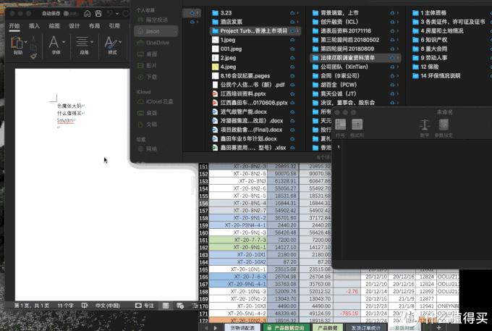Viewport: 492px width, 331px height.
Task: Select the 鑫田募资用...型号).xlsx file icon
Action: click(215, 148)
